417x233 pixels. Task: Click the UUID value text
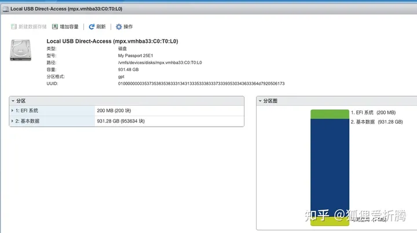(x=201, y=83)
